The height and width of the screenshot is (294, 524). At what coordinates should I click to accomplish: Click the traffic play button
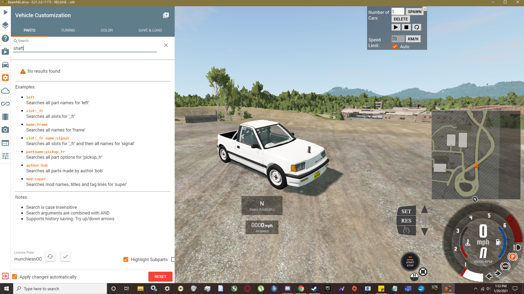pyautogui.click(x=396, y=27)
